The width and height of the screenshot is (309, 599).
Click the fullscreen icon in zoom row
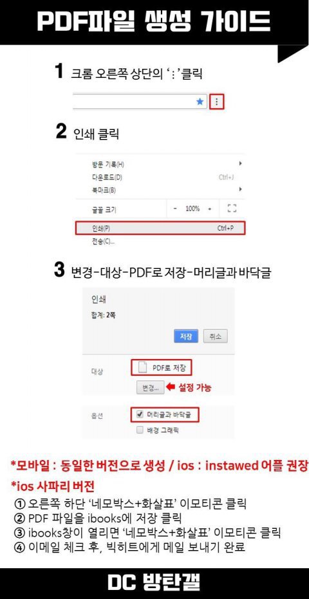pyautogui.click(x=231, y=208)
